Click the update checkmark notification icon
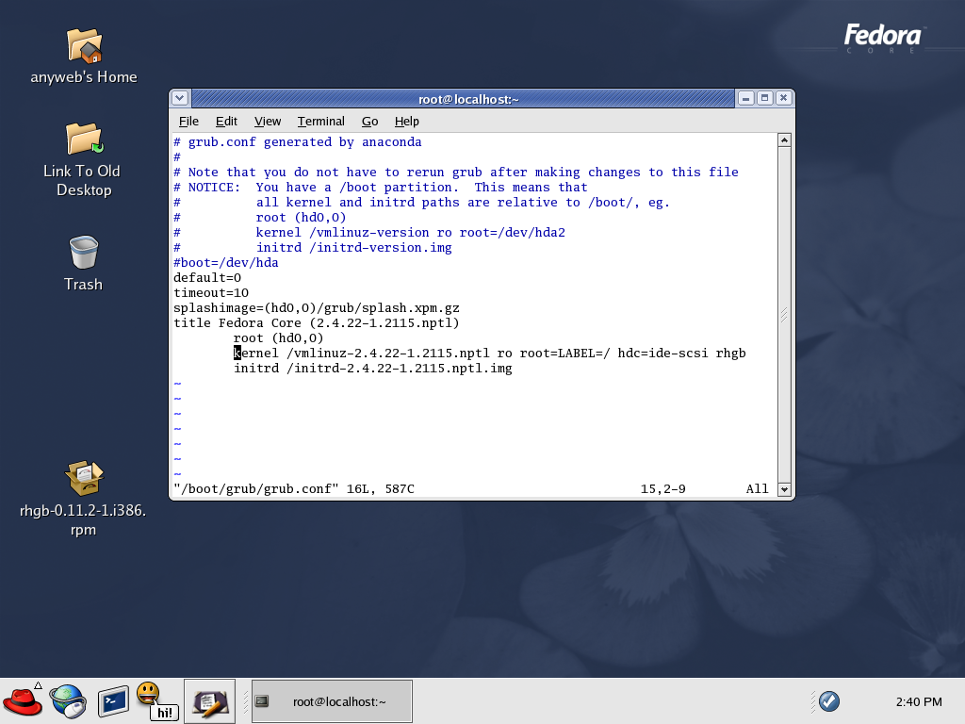The height and width of the screenshot is (724, 965). coord(829,700)
